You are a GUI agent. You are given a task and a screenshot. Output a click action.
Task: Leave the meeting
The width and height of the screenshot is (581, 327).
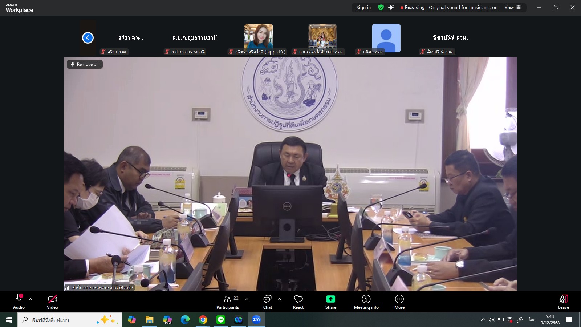pos(563,302)
